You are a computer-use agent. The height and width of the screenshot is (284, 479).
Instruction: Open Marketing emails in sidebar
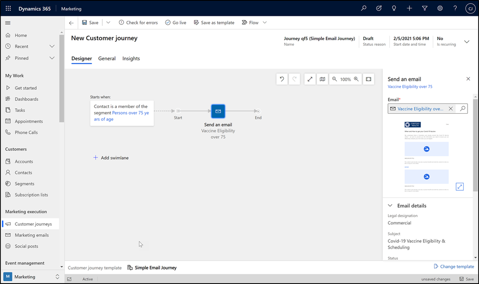point(31,235)
